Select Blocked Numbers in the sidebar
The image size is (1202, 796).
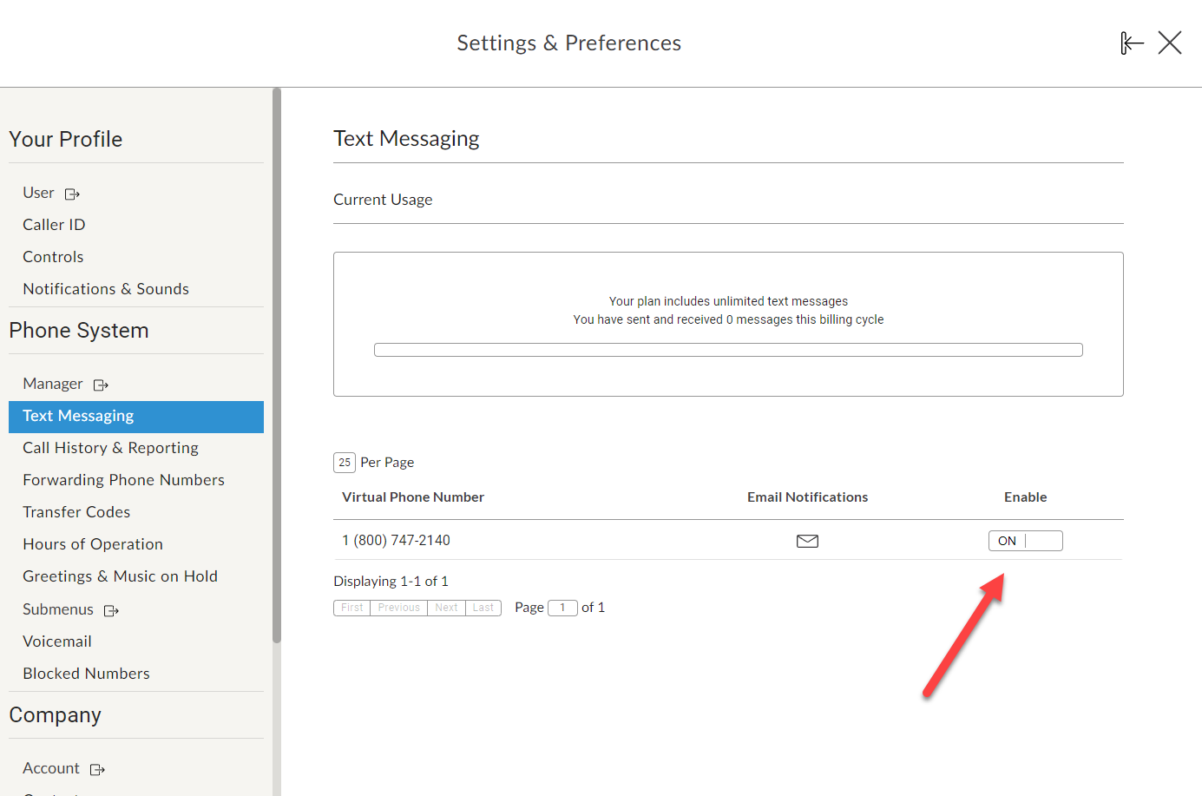point(86,673)
